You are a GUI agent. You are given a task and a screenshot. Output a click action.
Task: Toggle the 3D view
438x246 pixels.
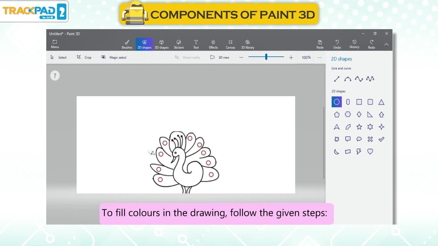(x=220, y=57)
